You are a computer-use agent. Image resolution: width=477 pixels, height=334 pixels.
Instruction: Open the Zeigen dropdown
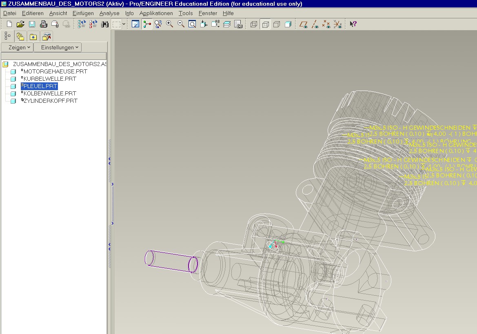pyautogui.click(x=17, y=47)
